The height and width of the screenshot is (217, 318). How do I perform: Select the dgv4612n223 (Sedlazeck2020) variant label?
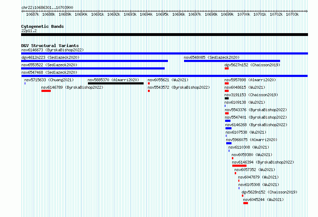(50, 57)
